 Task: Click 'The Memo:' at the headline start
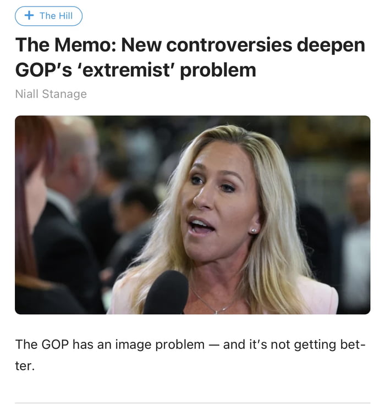66,45
